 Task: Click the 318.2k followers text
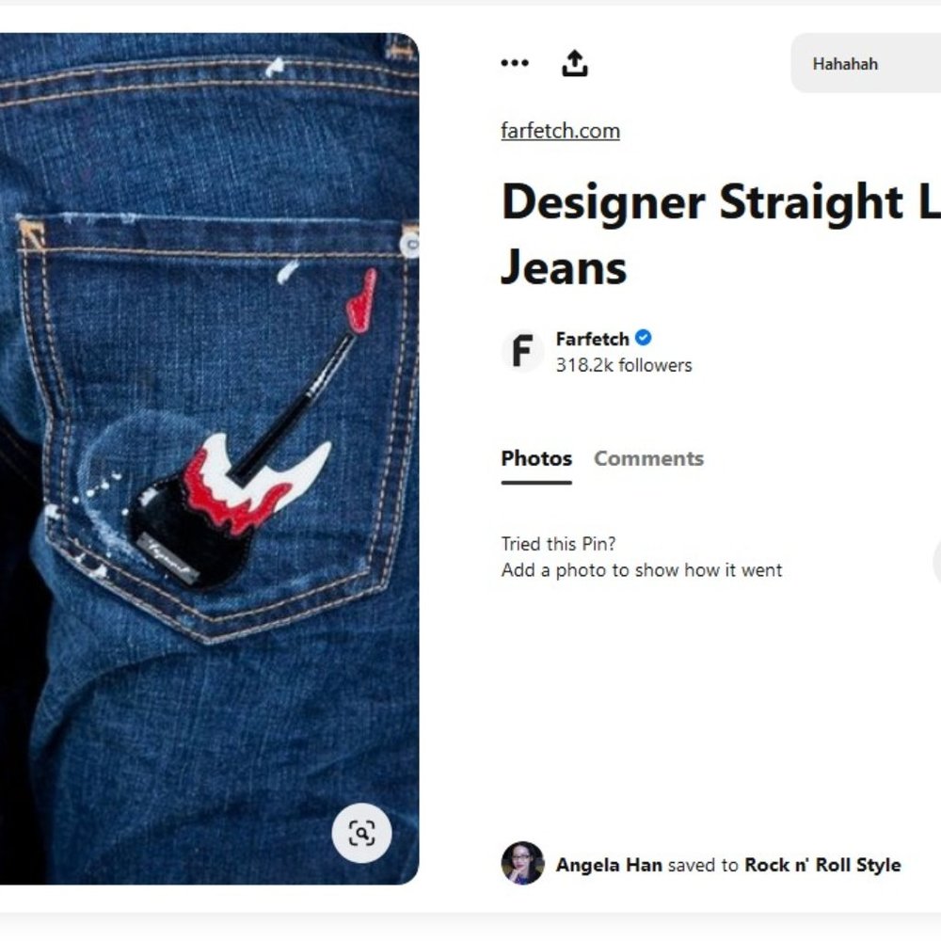[x=624, y=365]
